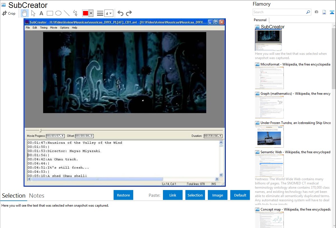Choose the arrow pointer tool
This screenshot has width=336, height=228.
coord(33,13)
